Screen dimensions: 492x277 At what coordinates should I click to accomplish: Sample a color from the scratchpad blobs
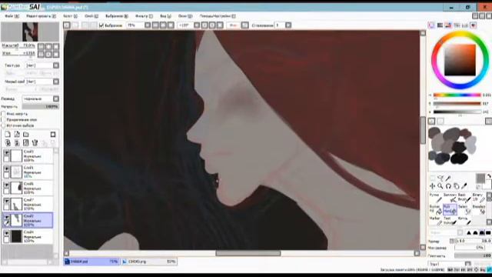[x=452, y=145]
